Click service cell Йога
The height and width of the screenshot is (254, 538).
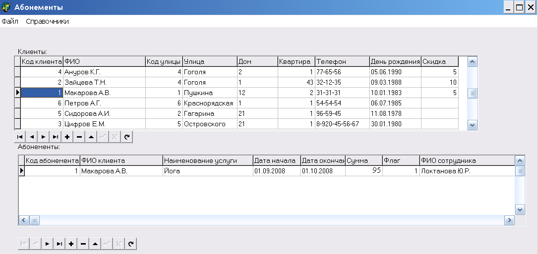pyautogui.click(x=208, y=171)
